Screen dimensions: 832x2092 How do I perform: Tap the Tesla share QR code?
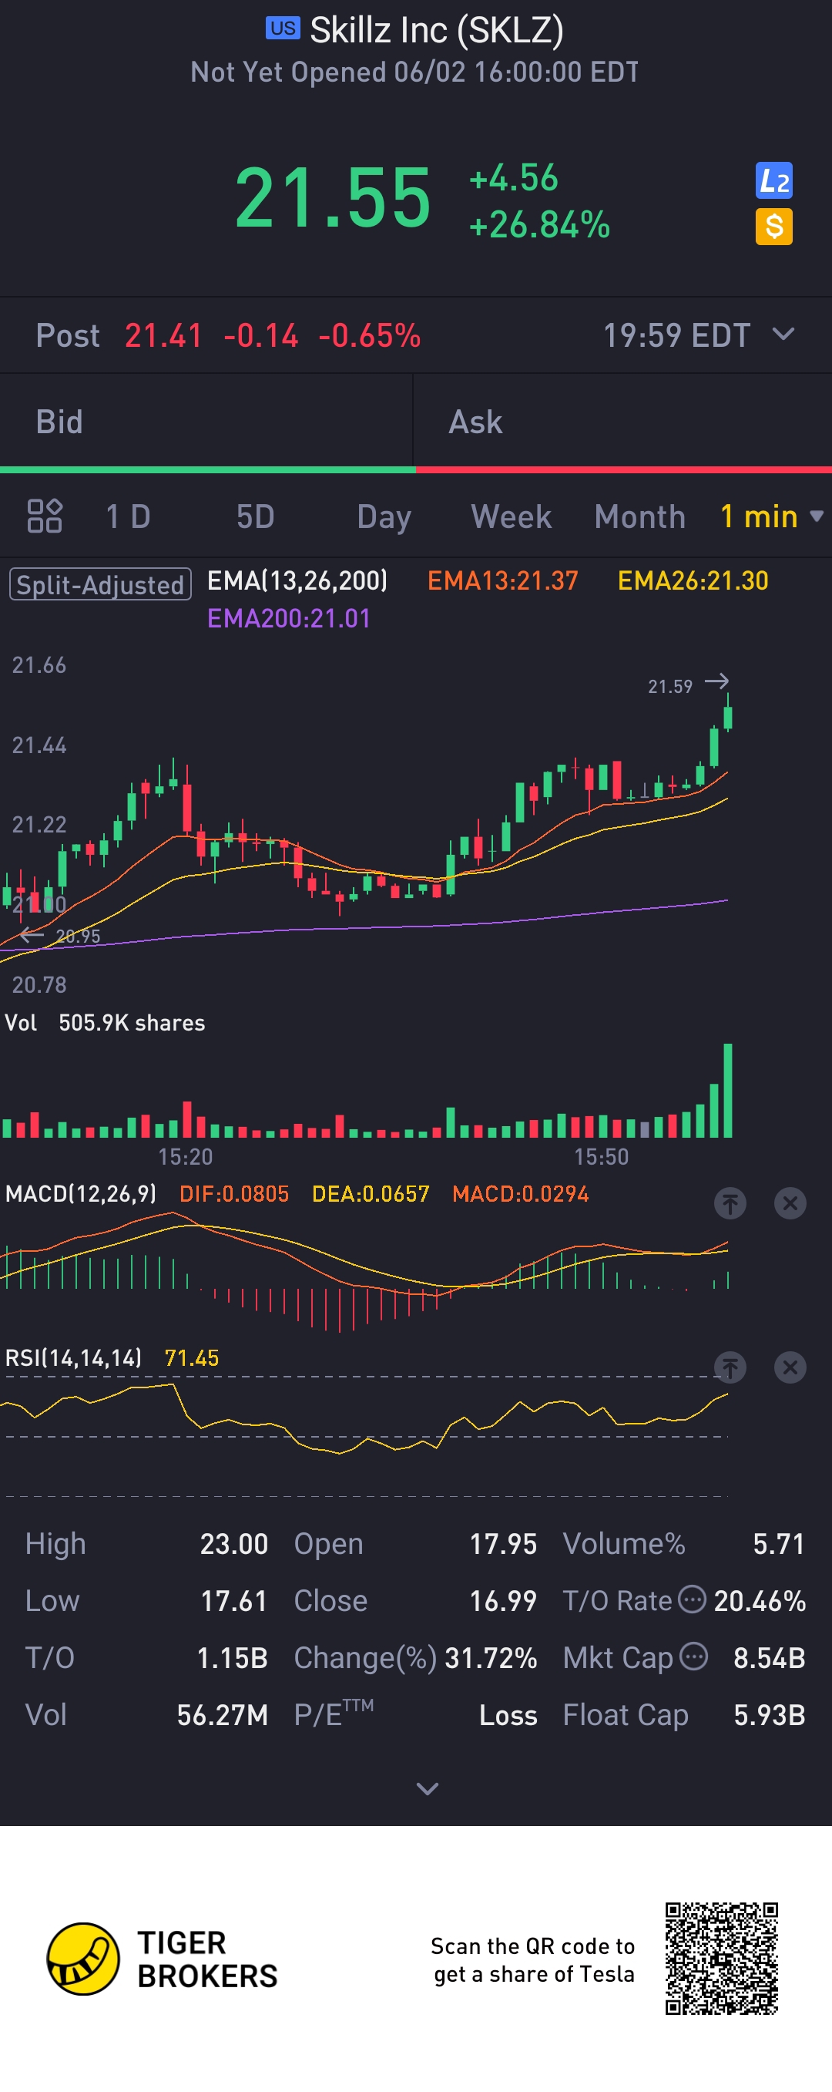coord(722,1958)
